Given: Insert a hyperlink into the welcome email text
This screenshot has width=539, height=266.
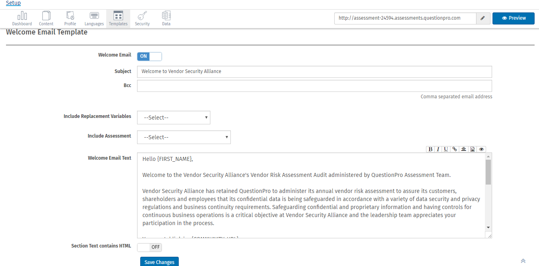Looking at the screenshot, I should tap(455, 149).
